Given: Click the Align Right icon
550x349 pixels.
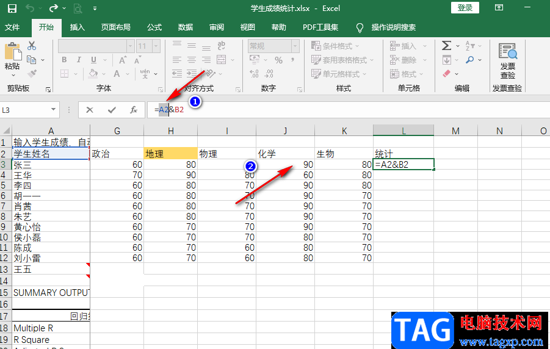Looking at the screenshot, I should [x=206, y=60].
